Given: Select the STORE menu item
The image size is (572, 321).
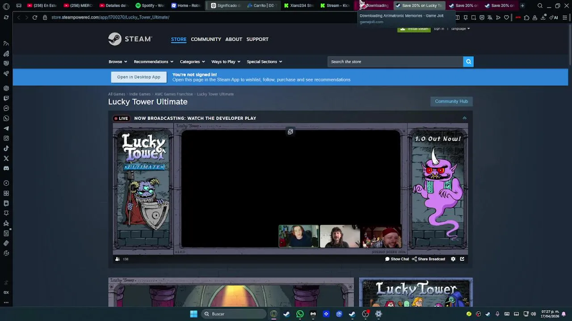Looking at the screenshot, I should [179, 39].
